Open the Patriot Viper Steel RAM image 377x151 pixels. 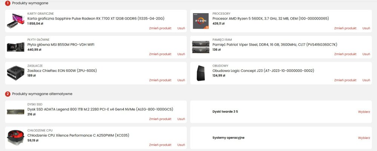click(x=201, y=47)
